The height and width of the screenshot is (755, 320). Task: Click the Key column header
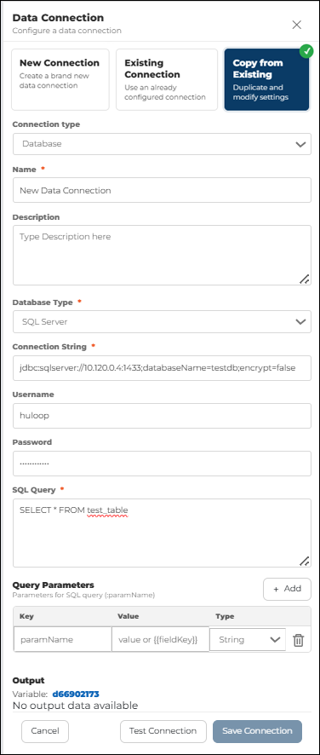pos(26,616)
